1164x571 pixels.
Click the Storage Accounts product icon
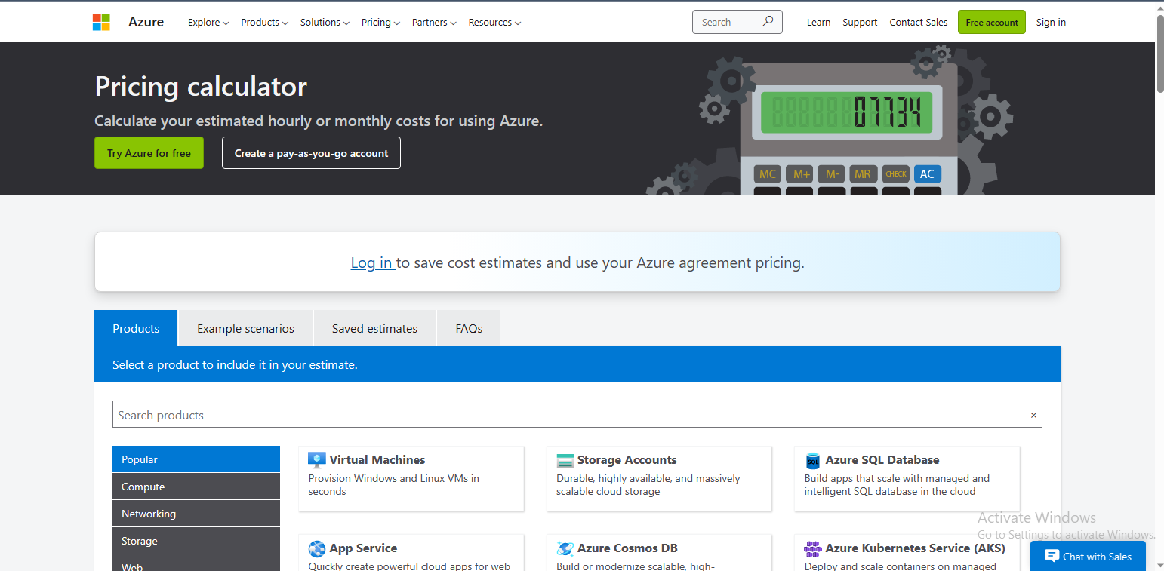click(x=565, y=460)
